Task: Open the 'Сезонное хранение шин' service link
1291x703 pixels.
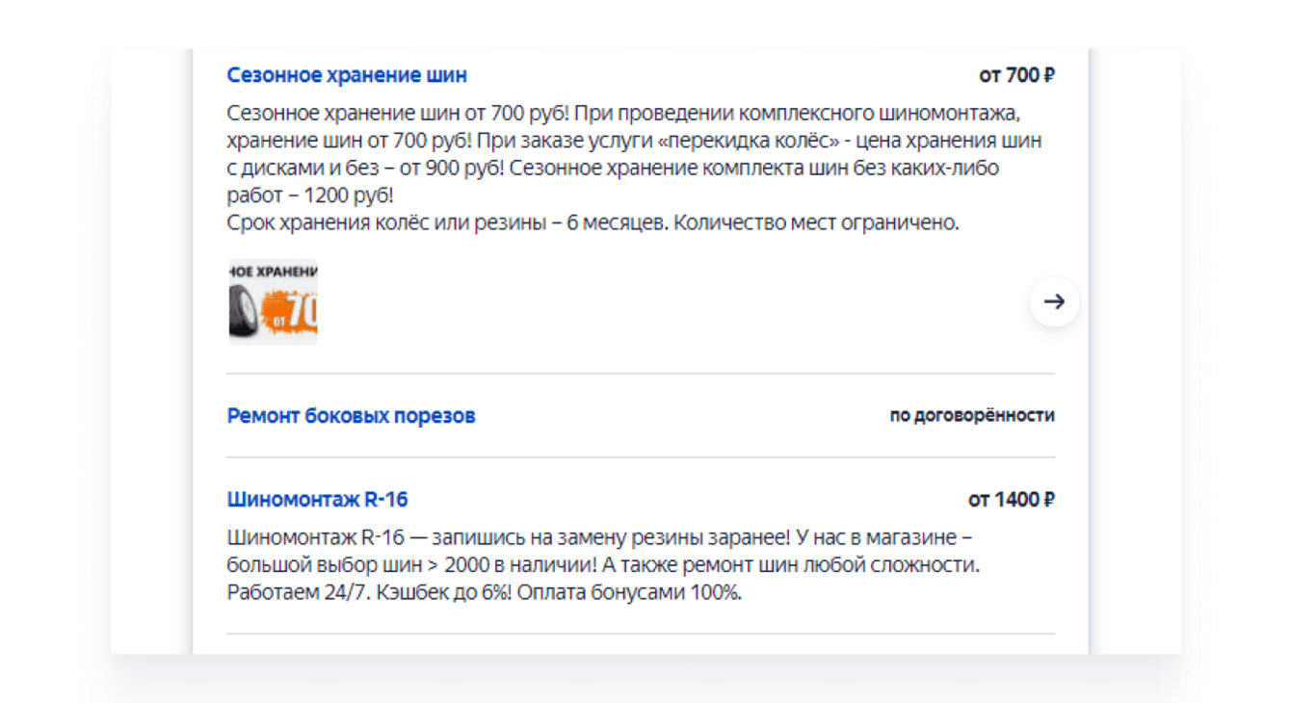Action: pyautogui.click(x=347, y=75)
